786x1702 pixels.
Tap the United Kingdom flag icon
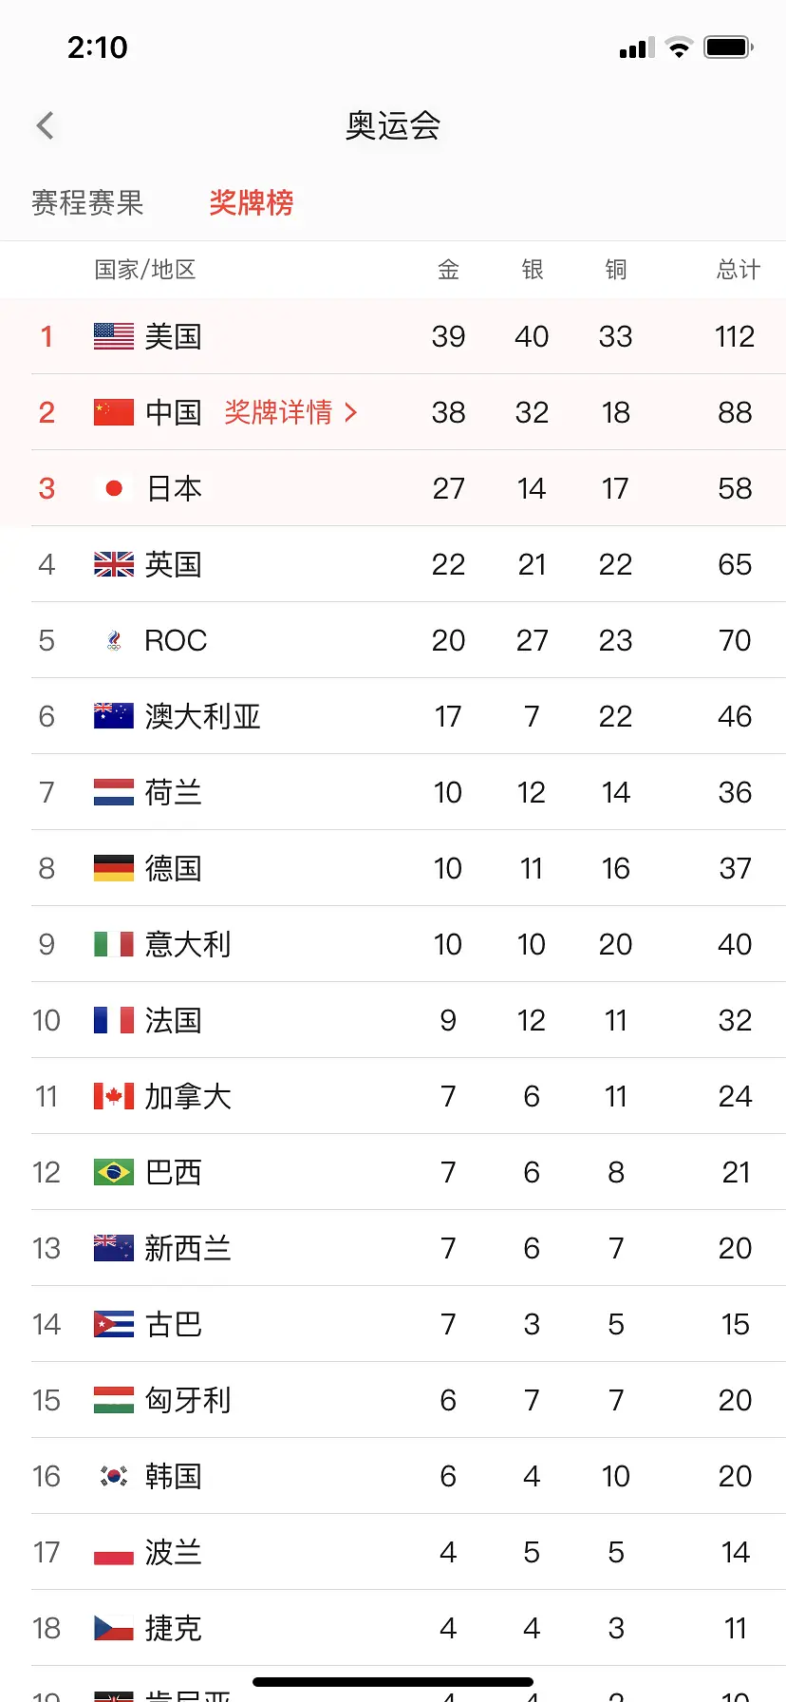114,564
